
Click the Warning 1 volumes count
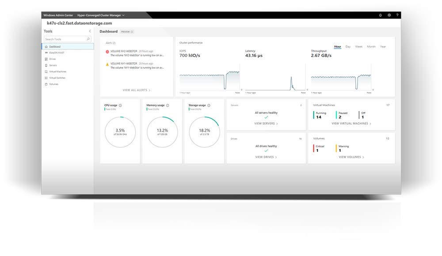342,148
